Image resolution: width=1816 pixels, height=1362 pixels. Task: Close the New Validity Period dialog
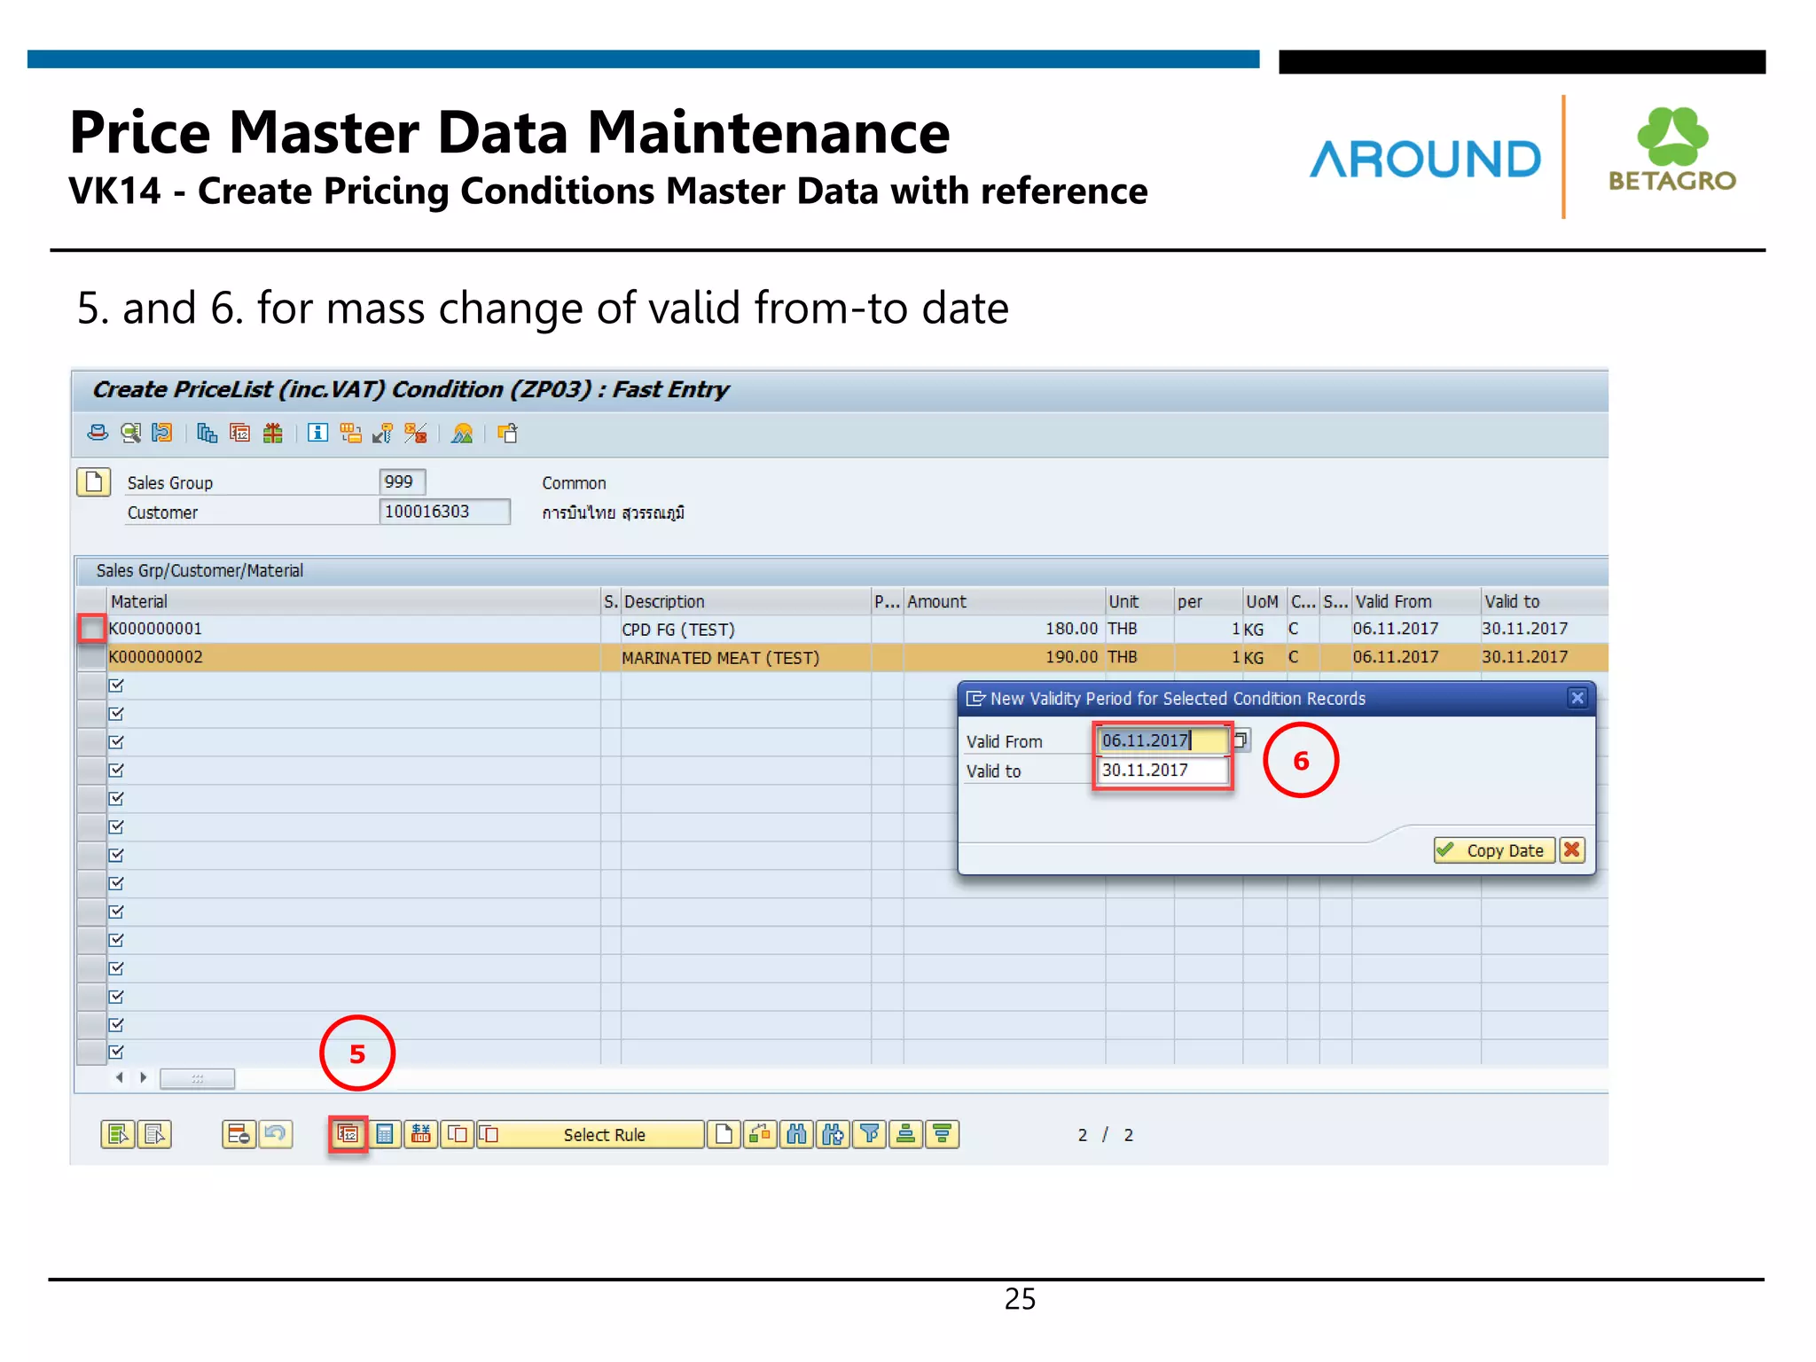pyautogui.click(x=1577, y=698)
